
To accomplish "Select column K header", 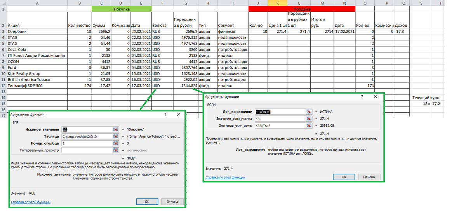I will 278,3.
